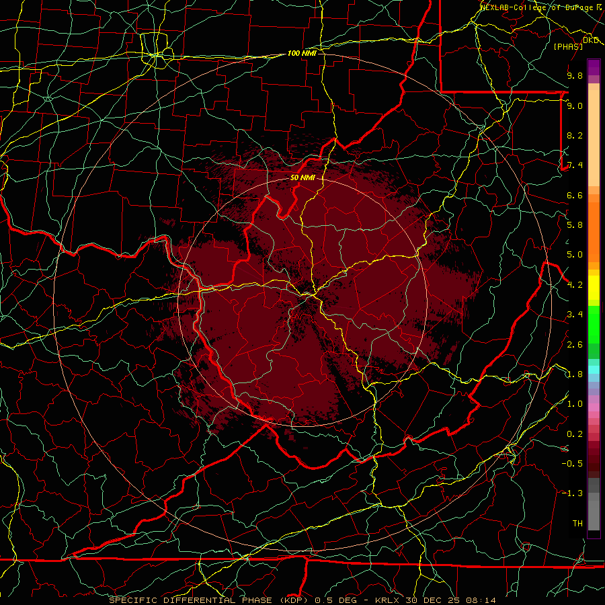
Task: Click the 8.2 scale label
Action: (x=575, y=135)
